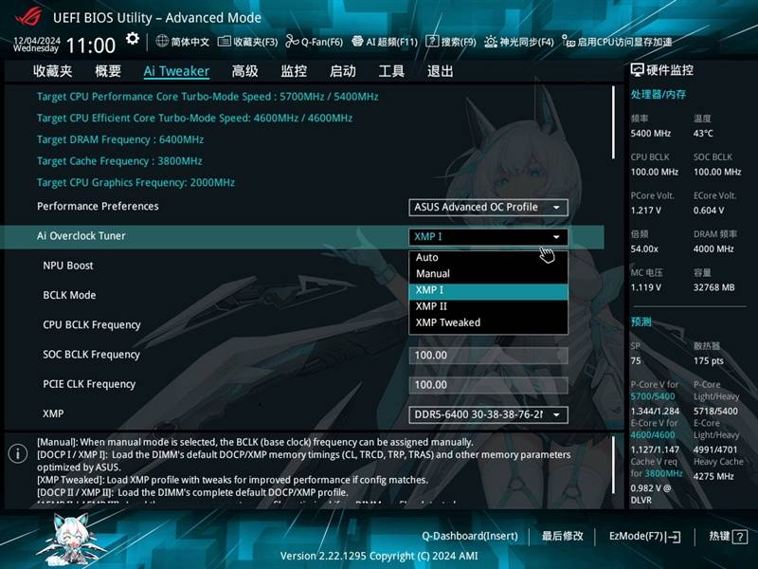
Task: Switch to the 高级 (Advanced) tab
Action: coord(244,71)
